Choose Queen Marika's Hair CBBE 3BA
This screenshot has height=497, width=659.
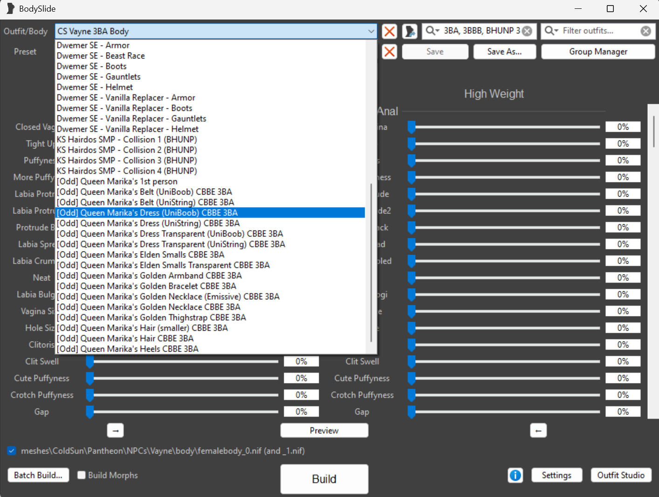tap(210, 338)
